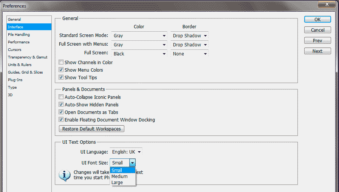
Task: Choose Medium from UI Font Size list
Action: (x=119, y=177)
